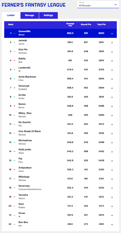Expand the Bobily row chevron
Image resolution: width=121 pixels, height=233 pixels.
112,61
